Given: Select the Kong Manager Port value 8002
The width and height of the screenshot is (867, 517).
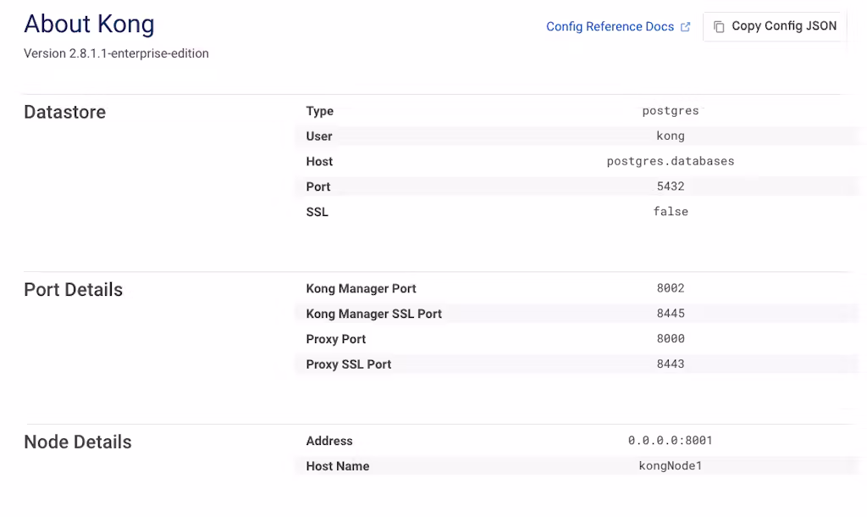Looking at the screenshot, I should click(670, 288).
